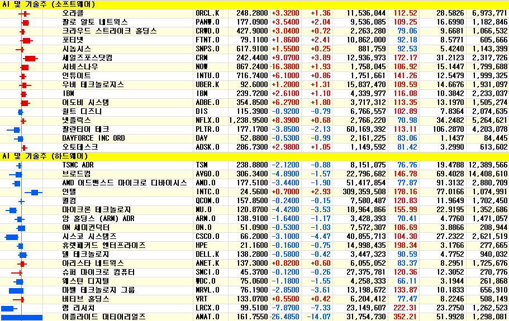This screenshot has width=509, height=321.
Task: Click volume ratio 198.34 for HPE
Action: point(405,245)
